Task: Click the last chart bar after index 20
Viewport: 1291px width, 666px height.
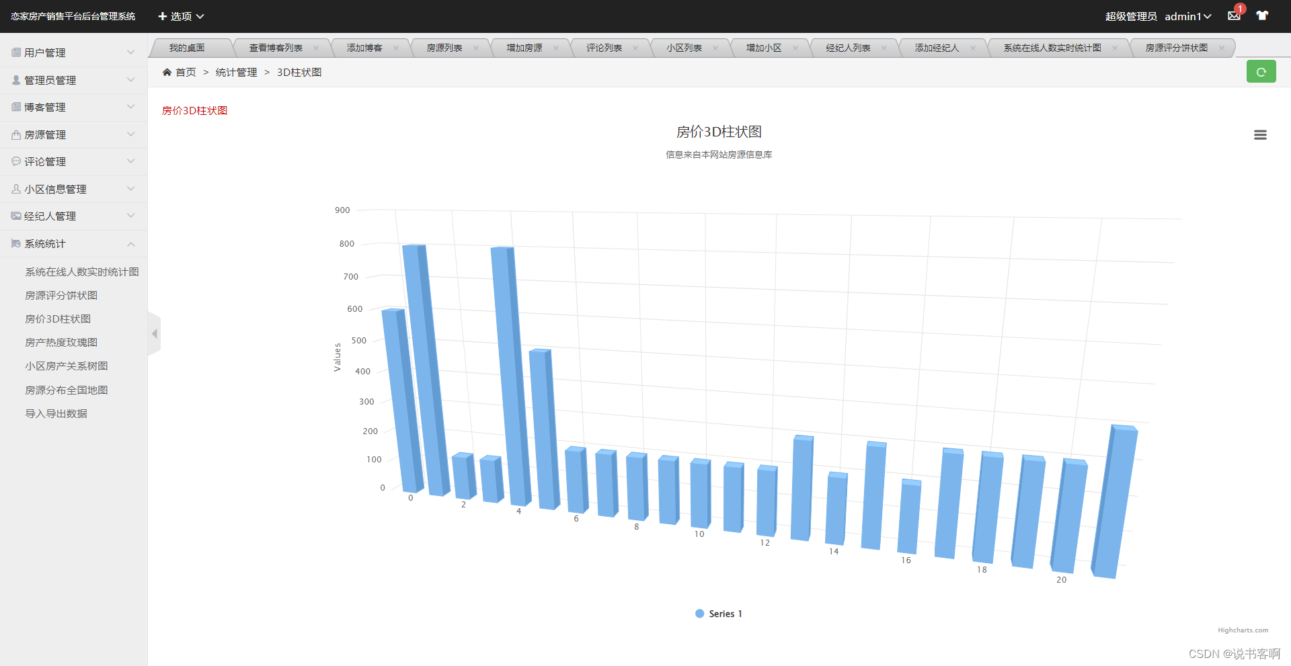Action: click(x=1114, y=501)
